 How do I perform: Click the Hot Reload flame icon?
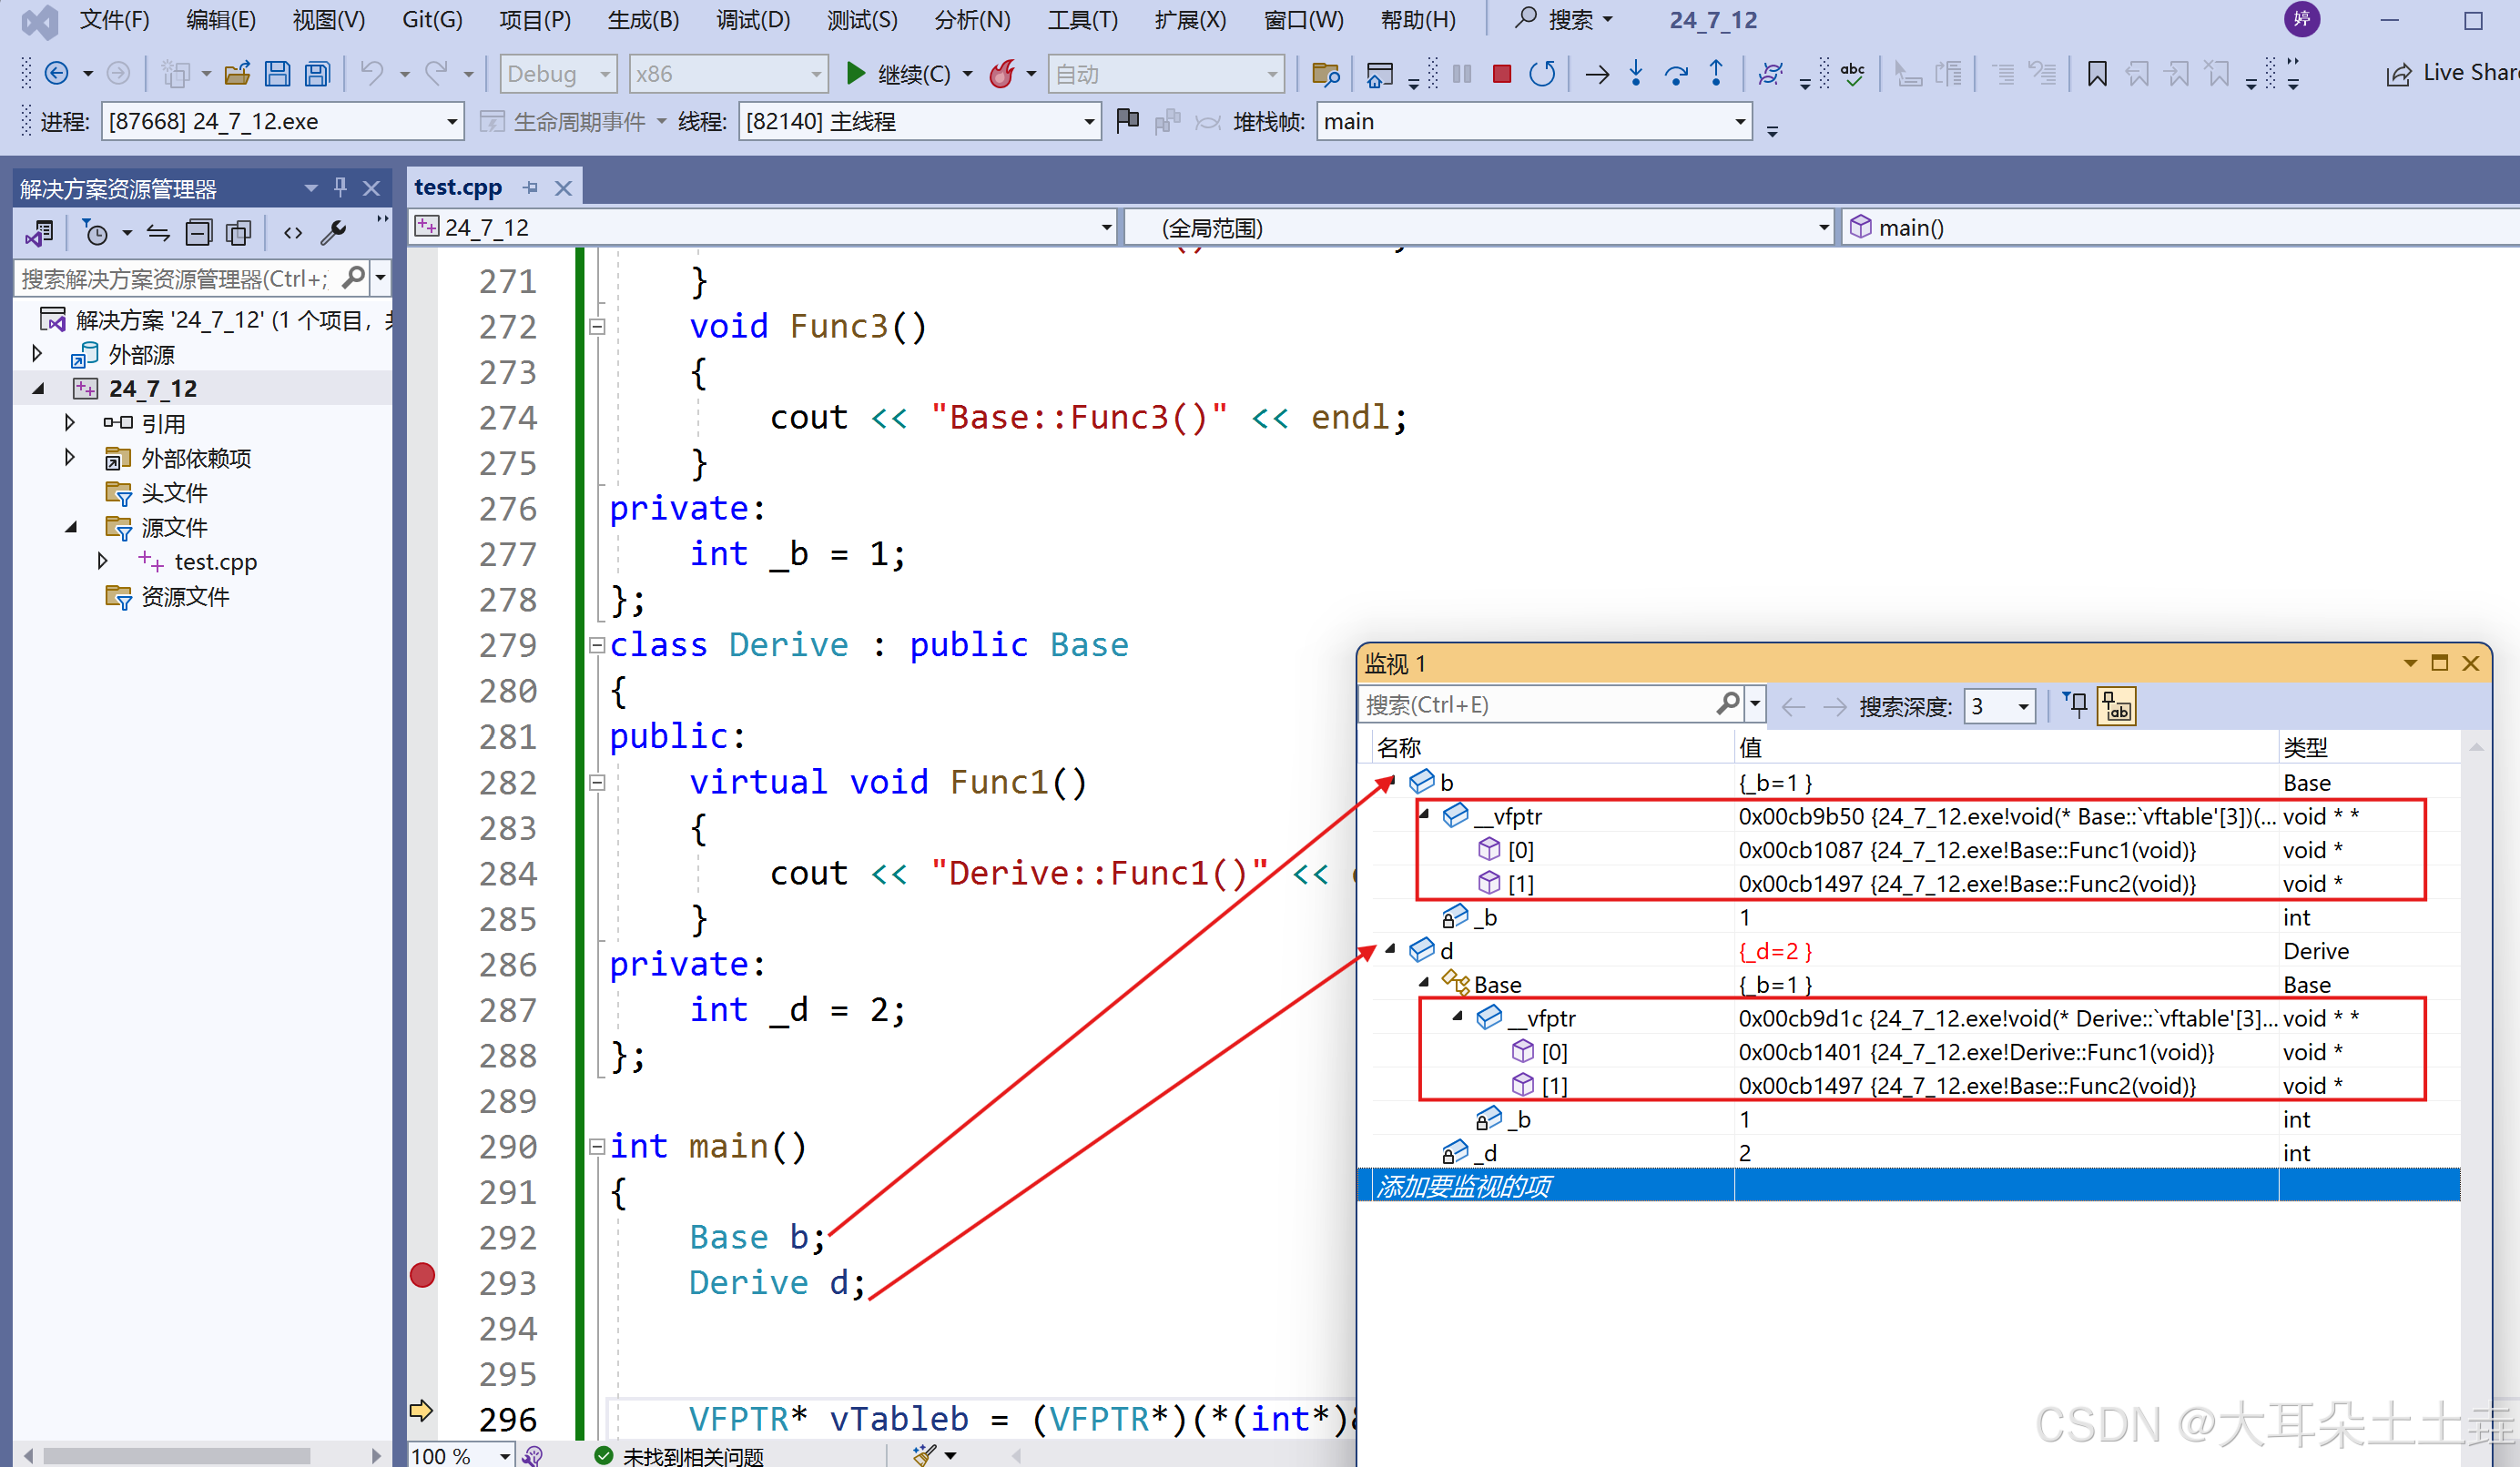1001,74
